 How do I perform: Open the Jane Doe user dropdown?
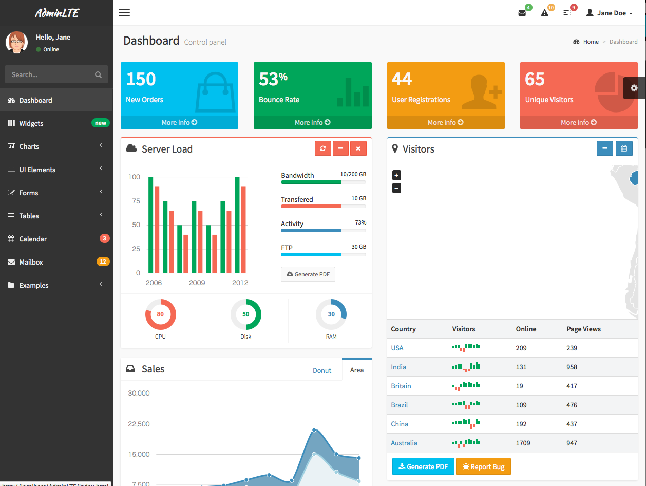(610, 13)
